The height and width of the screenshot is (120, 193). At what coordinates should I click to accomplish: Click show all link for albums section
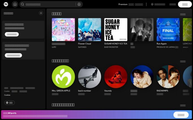pyautogui.click(x=183, y=14)
